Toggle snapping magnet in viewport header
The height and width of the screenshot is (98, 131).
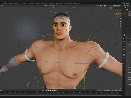pyautogui.click(x=53, y=6)
